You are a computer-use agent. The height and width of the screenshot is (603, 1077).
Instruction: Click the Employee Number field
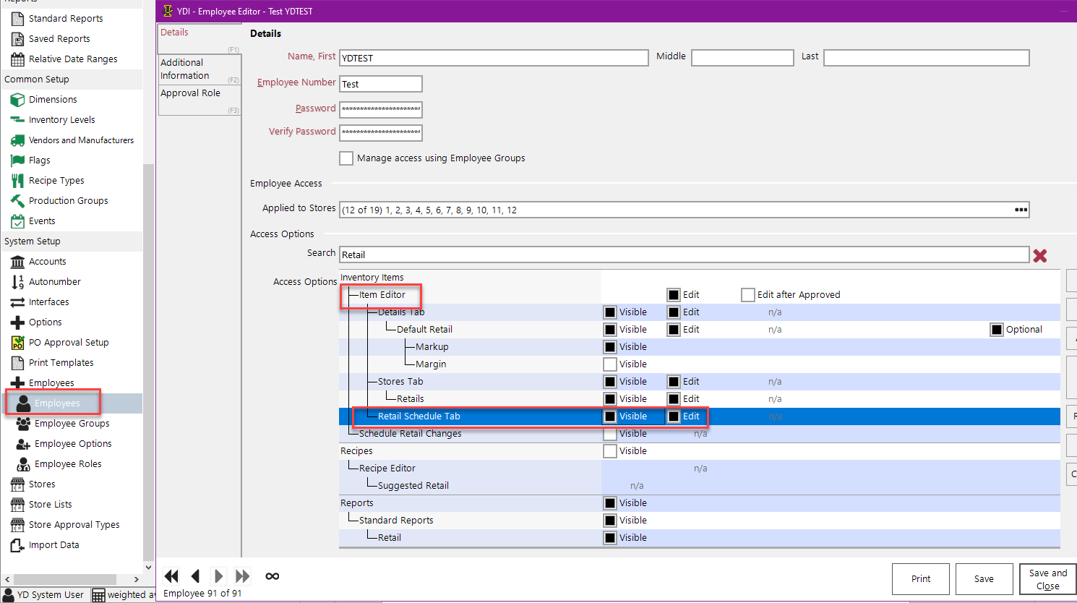[381, 84]
